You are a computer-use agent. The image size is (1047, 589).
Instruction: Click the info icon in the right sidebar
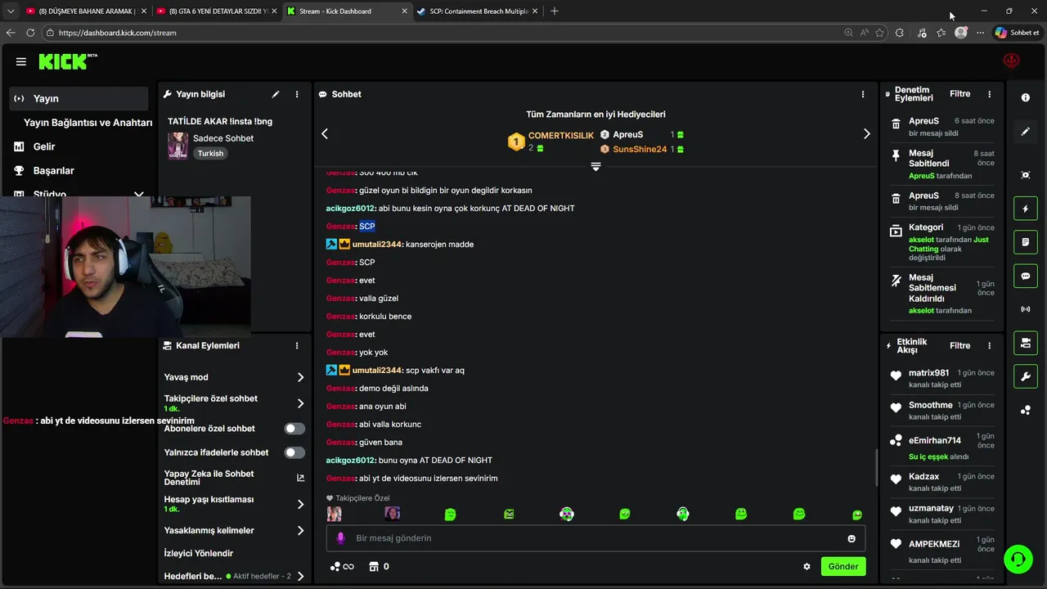pyautogui.click(x=1026, y=97)
